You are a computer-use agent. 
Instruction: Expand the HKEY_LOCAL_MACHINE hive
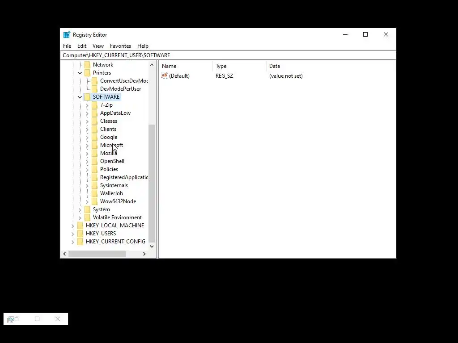click(x=73, y=226)
